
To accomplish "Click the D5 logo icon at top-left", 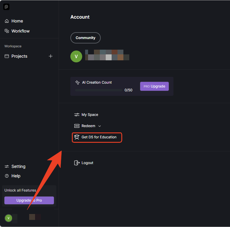I will (6, 7).
